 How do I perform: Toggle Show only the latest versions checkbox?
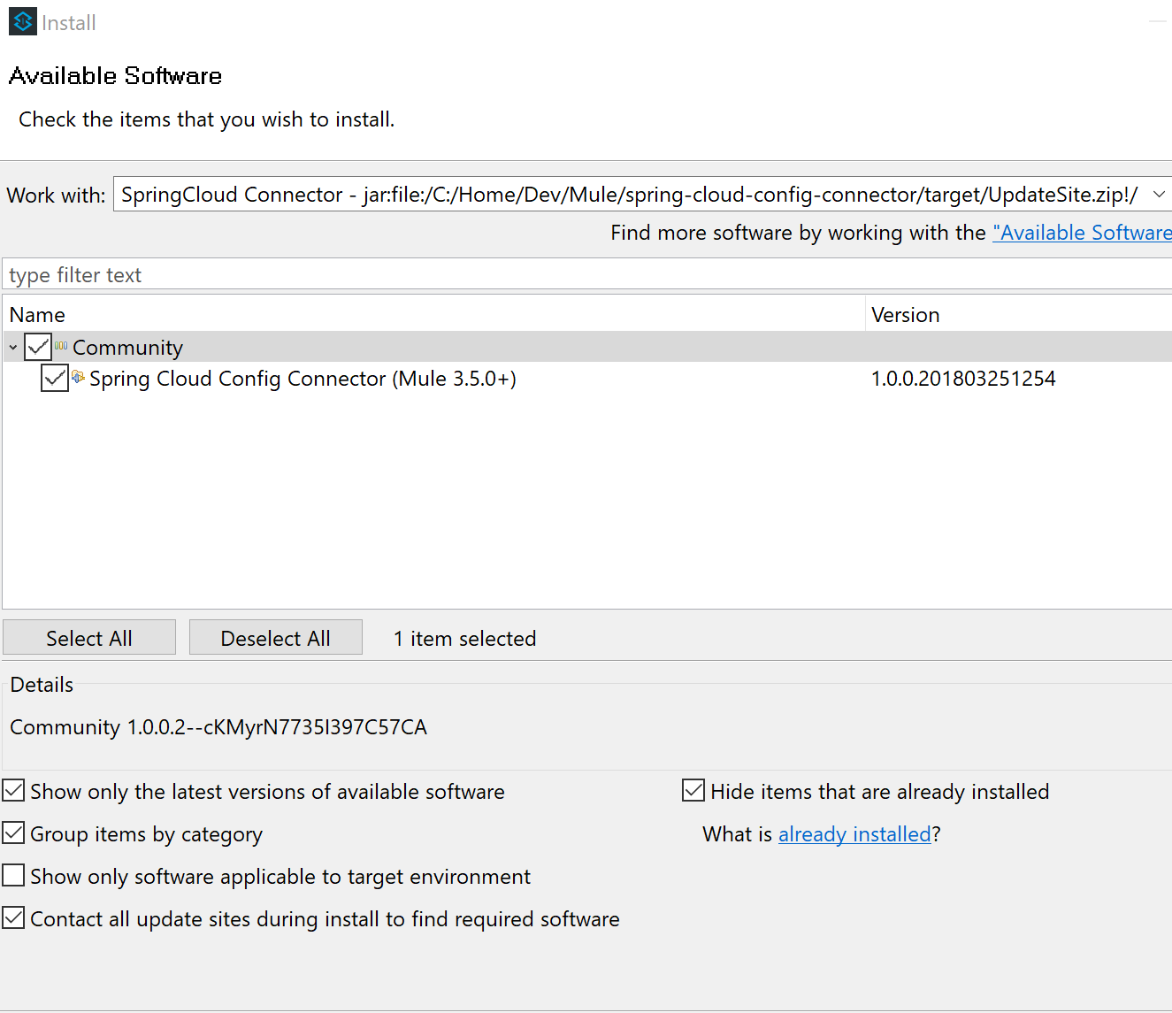[14, 791]
